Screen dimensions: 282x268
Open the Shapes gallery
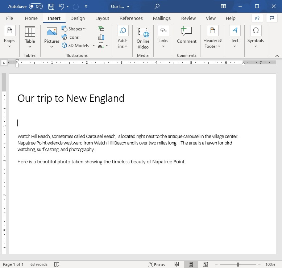point(74,29)
